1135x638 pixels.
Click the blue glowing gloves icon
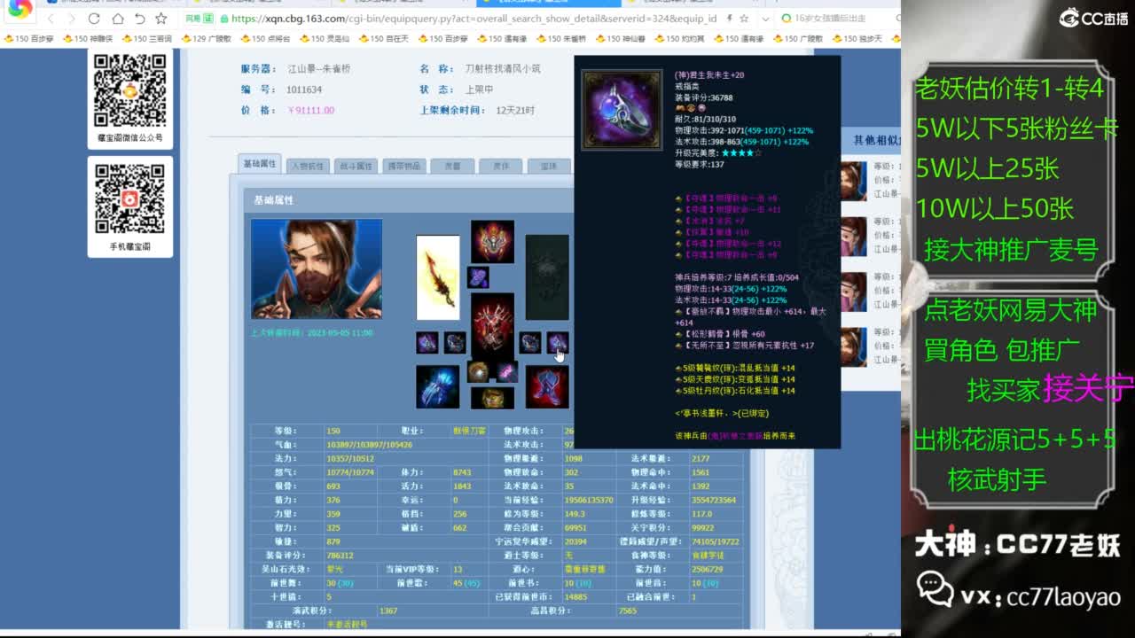438,387
